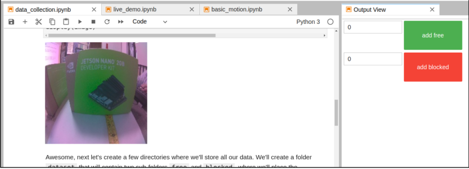Viewport: 469px width, 169px height.
Task: Click the blocked count input field
Action: point(373,59)
